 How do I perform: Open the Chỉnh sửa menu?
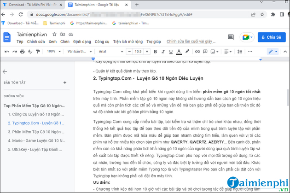point(36,41)
